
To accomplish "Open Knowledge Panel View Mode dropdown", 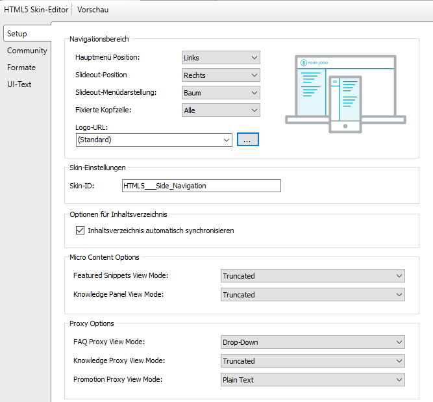I will point(313,295).
